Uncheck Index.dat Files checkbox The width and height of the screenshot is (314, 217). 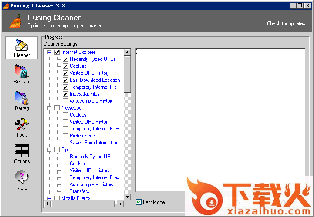(65, 94)
